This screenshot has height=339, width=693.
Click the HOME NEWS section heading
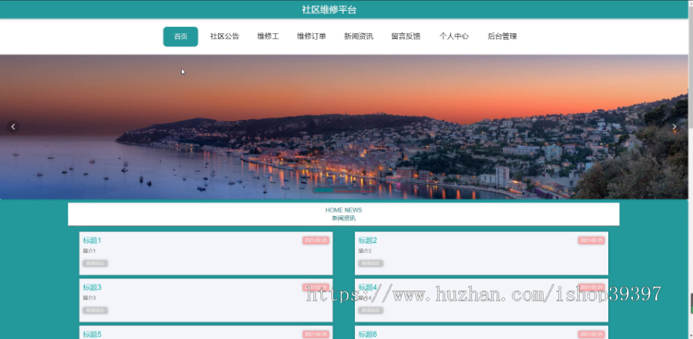tap(343, 210)
